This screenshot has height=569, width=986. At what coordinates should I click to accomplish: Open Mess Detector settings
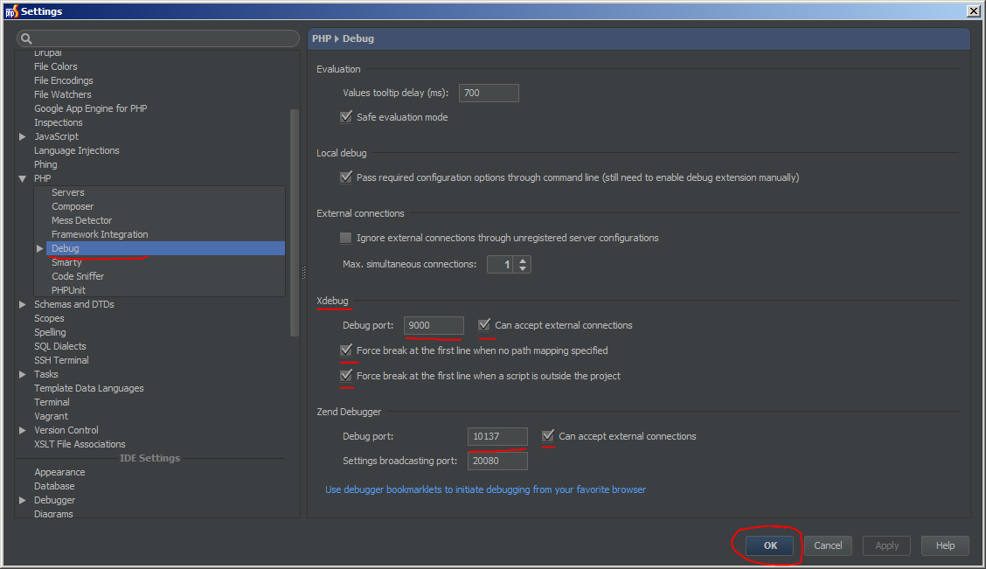[x=82, y=220]
